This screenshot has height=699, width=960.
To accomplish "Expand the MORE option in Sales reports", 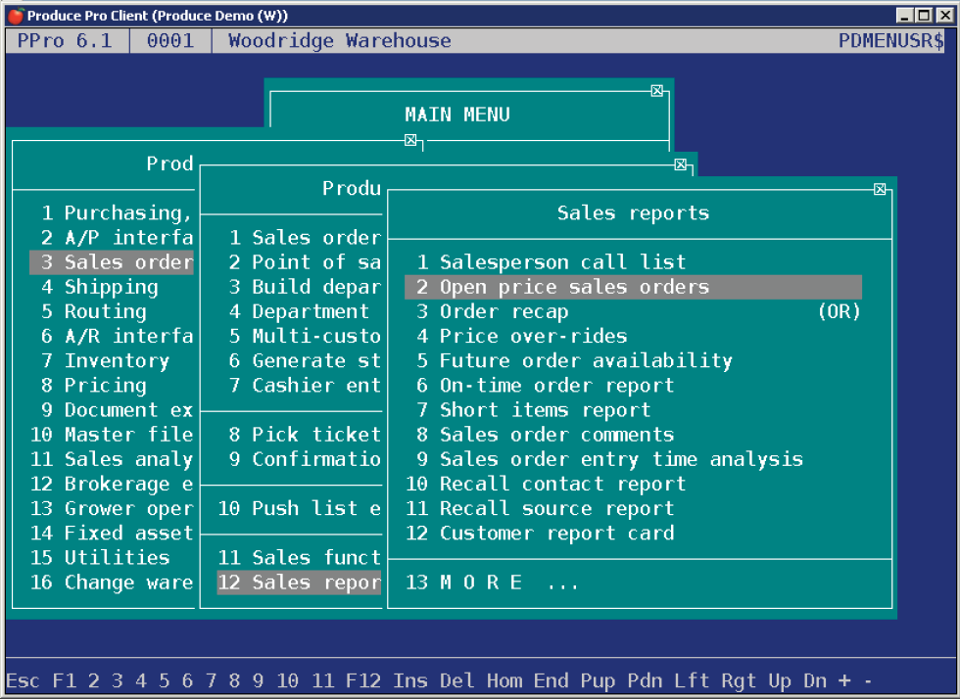I will pos(494,582).
